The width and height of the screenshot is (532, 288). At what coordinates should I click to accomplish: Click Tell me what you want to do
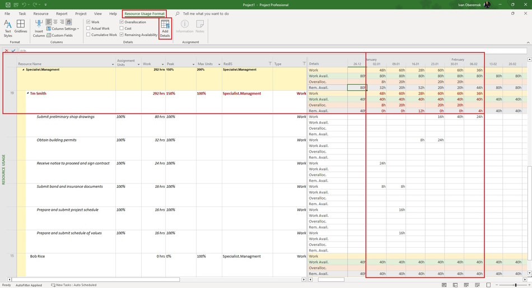[206, 14]
